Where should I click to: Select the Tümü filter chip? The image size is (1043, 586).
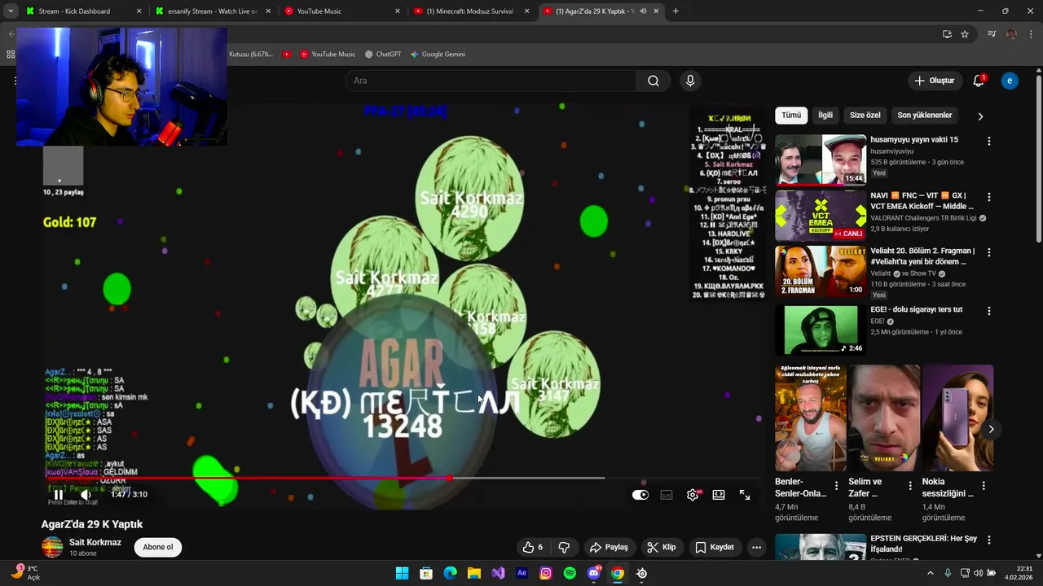[x=791, y=116]
